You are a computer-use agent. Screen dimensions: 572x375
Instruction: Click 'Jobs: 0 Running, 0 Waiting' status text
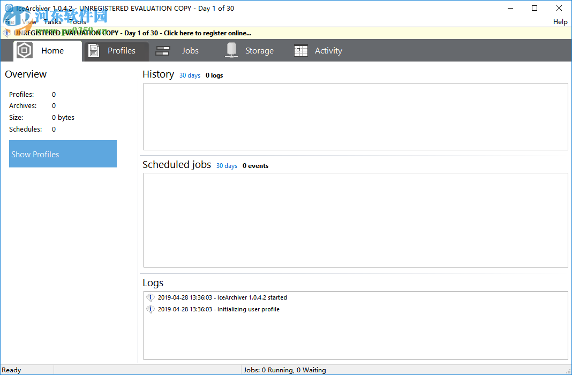(x=285, y=370)
